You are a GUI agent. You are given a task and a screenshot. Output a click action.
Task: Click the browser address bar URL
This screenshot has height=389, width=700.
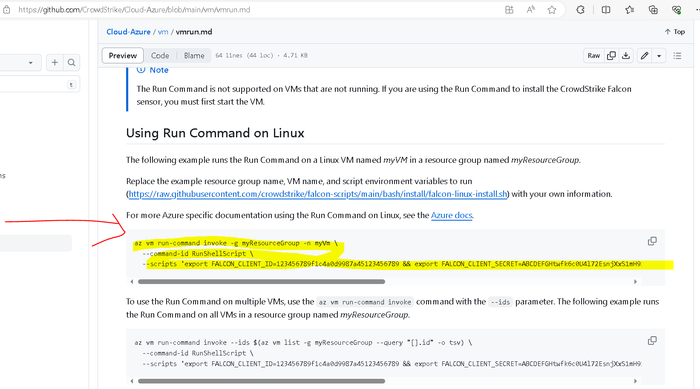(x=134, y=9)
